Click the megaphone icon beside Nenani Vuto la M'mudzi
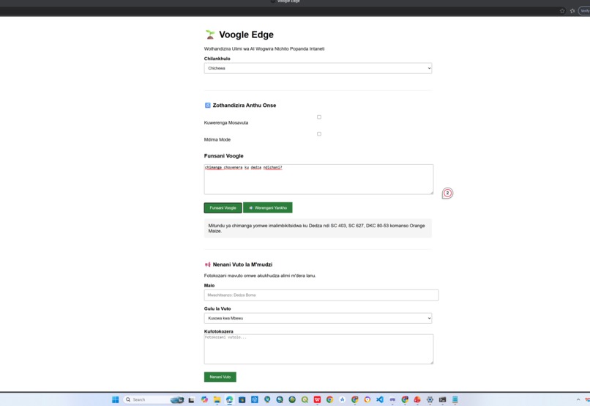This screenshot has width=590, height=406. [207, 265]
